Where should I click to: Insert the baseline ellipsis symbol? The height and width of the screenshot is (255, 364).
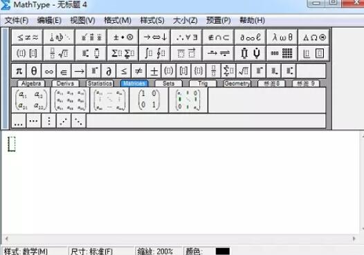pyautogui.click(x=19, y=120)
